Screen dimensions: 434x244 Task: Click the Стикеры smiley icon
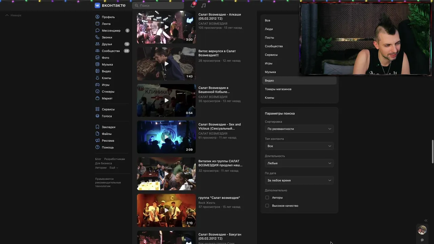[98, 91]
